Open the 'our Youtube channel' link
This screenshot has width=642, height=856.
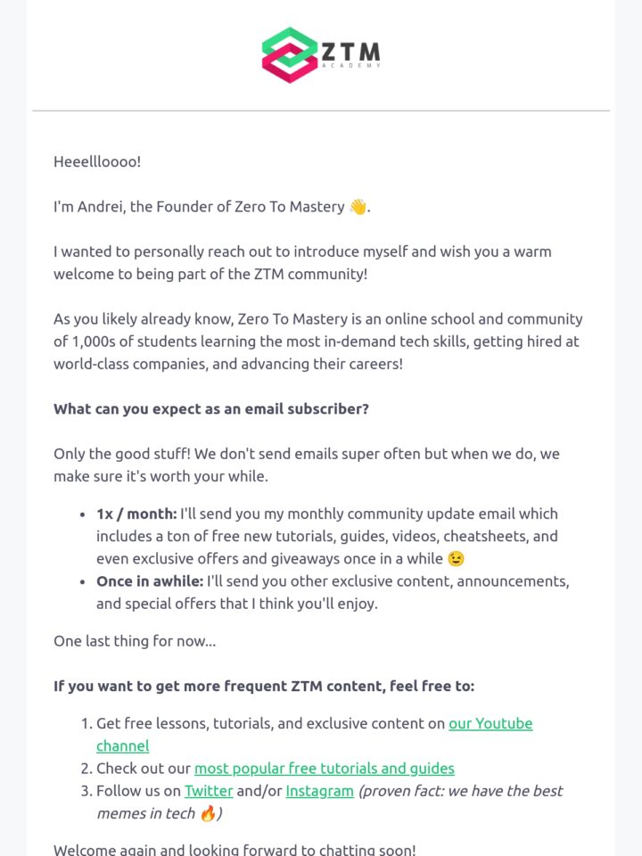490,724
